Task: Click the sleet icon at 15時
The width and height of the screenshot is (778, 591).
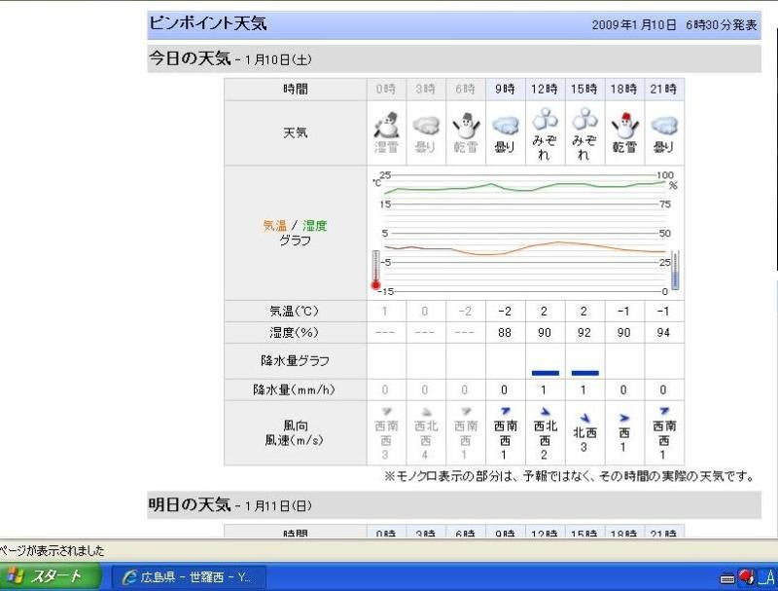Action: (584, 120)
